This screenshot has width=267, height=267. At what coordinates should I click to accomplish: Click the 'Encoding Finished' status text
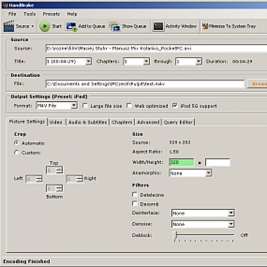pyautogui.click(x=27, y=261)
